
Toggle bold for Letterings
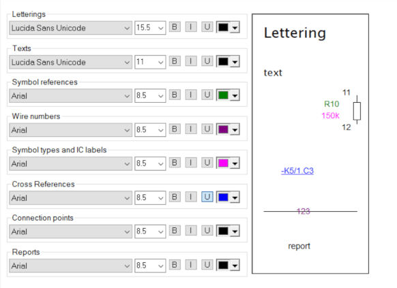pos(175,27)
